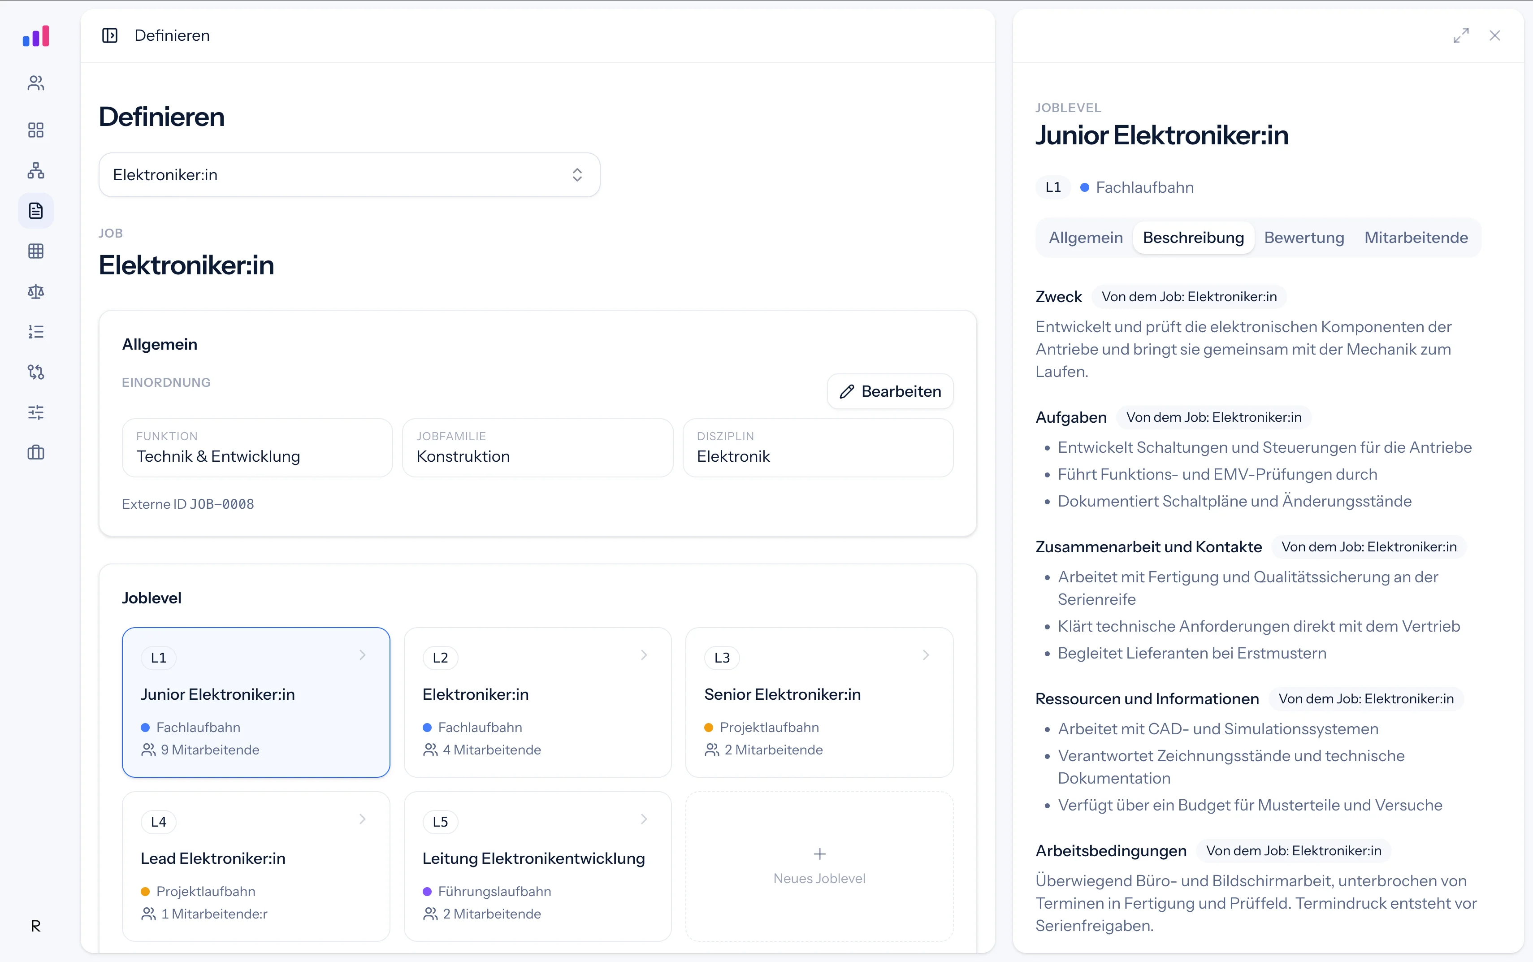Switch to the Beschreibung tab

pyautogui.click(x=1193, y=238)
